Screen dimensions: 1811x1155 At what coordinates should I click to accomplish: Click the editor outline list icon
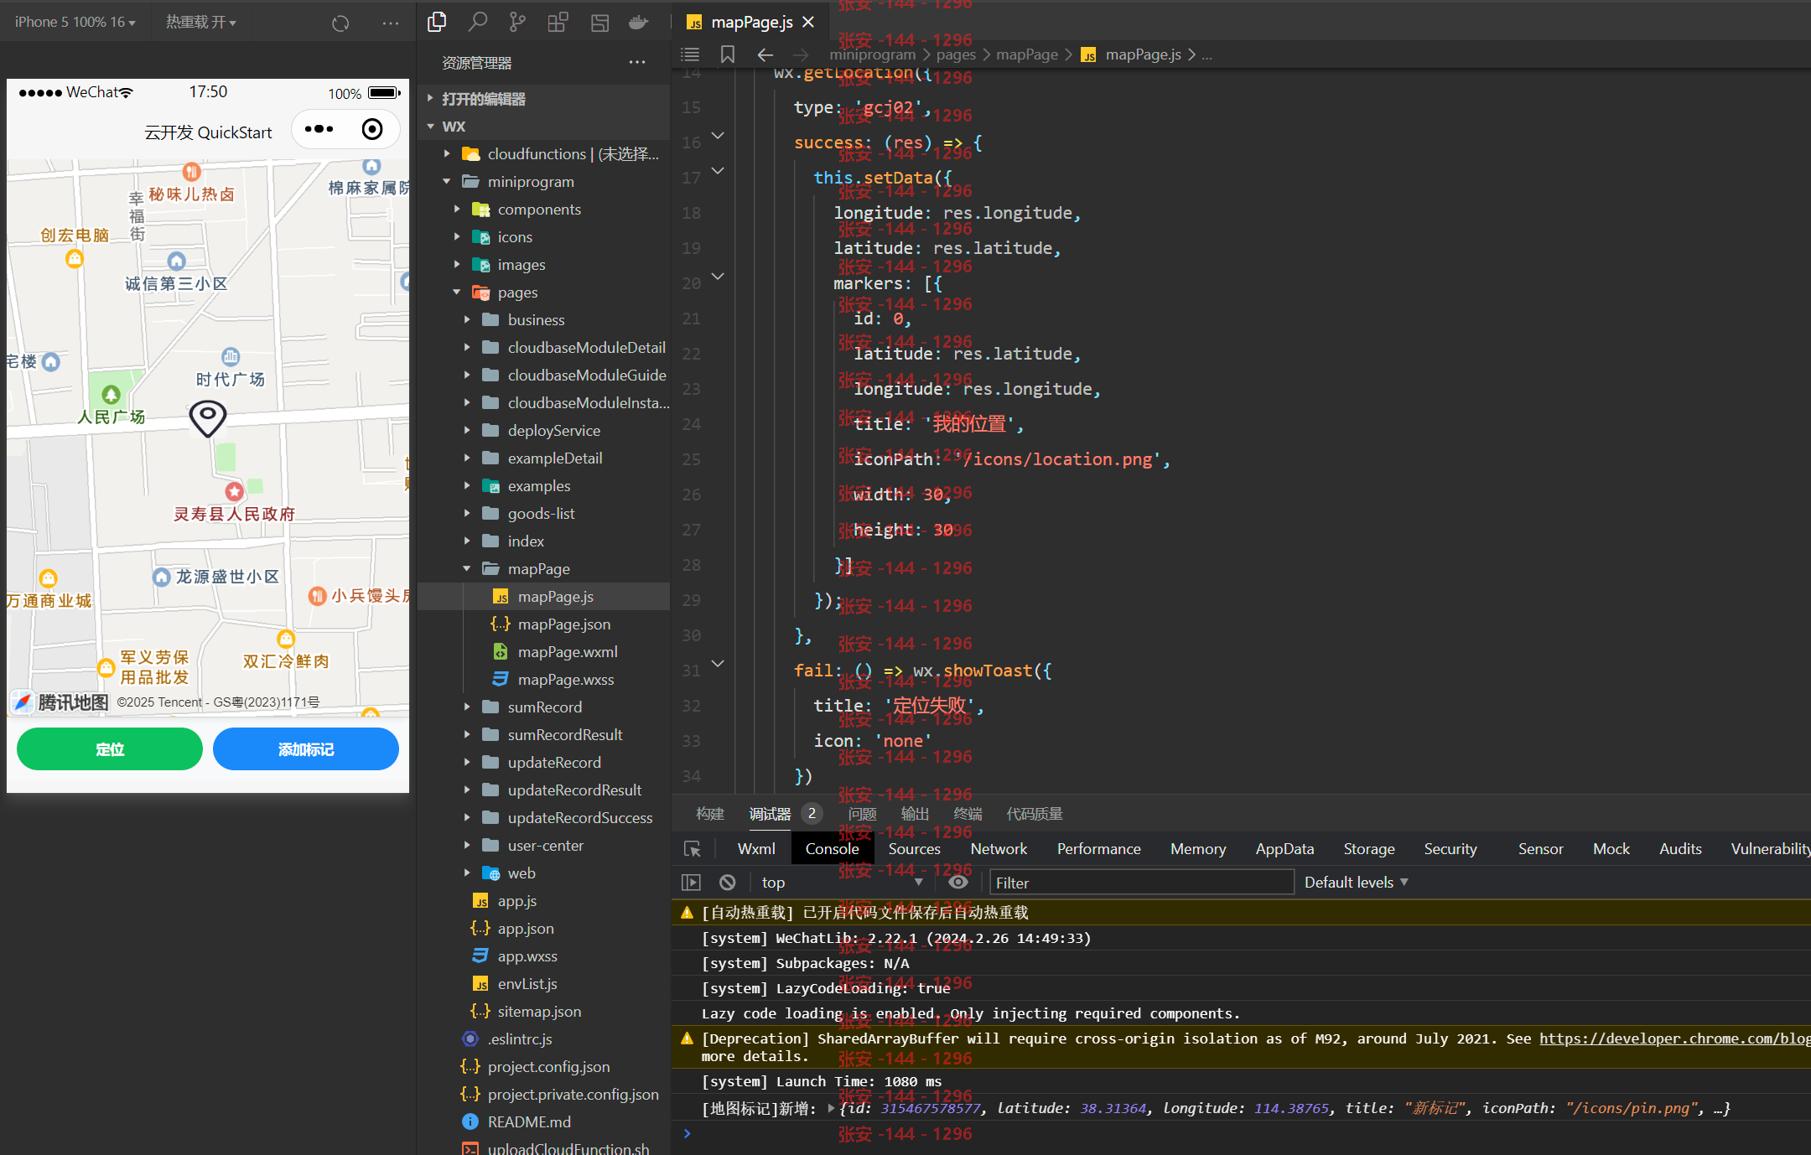(x=690, y=54)
